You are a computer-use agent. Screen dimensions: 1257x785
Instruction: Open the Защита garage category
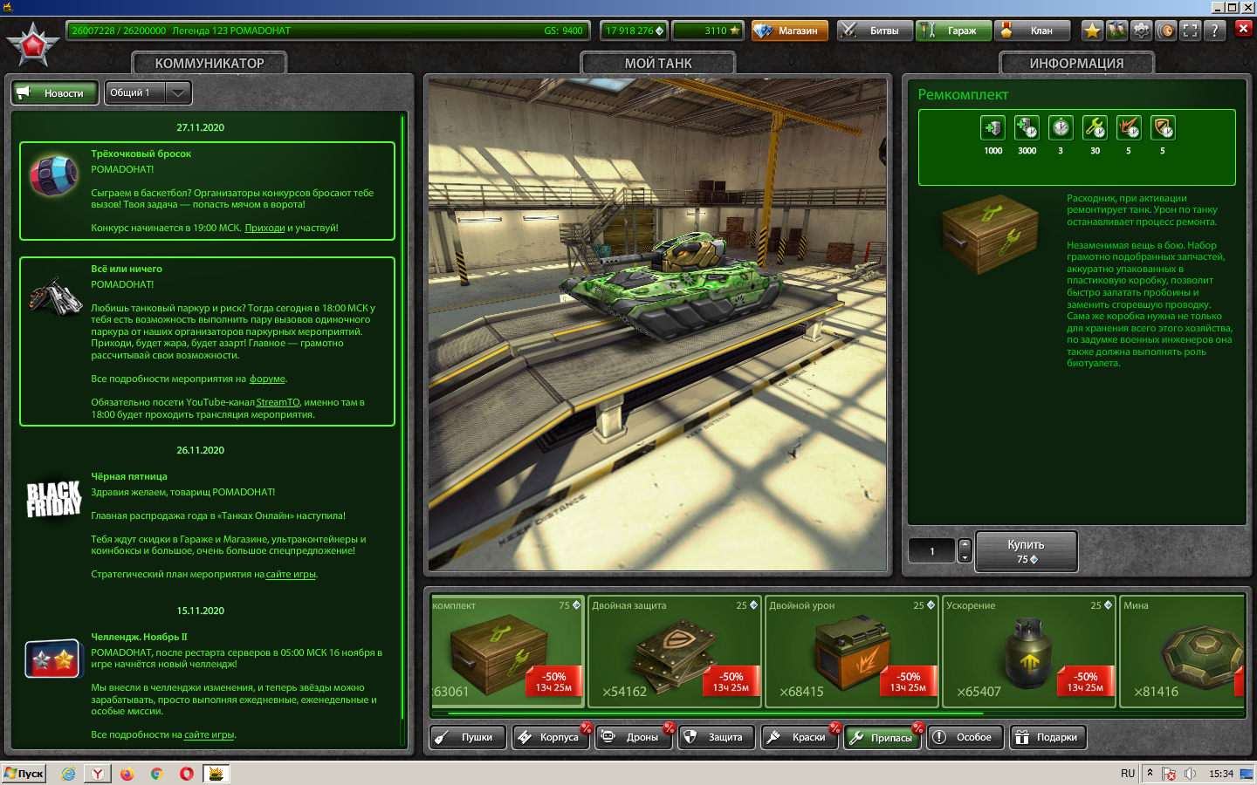(716, 737)
